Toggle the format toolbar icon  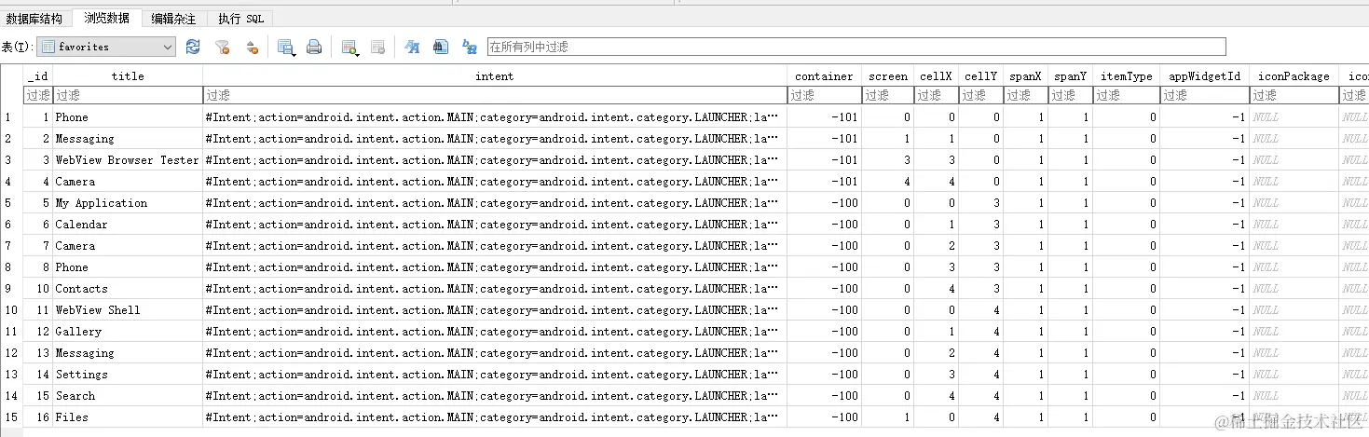coord(412,47)
